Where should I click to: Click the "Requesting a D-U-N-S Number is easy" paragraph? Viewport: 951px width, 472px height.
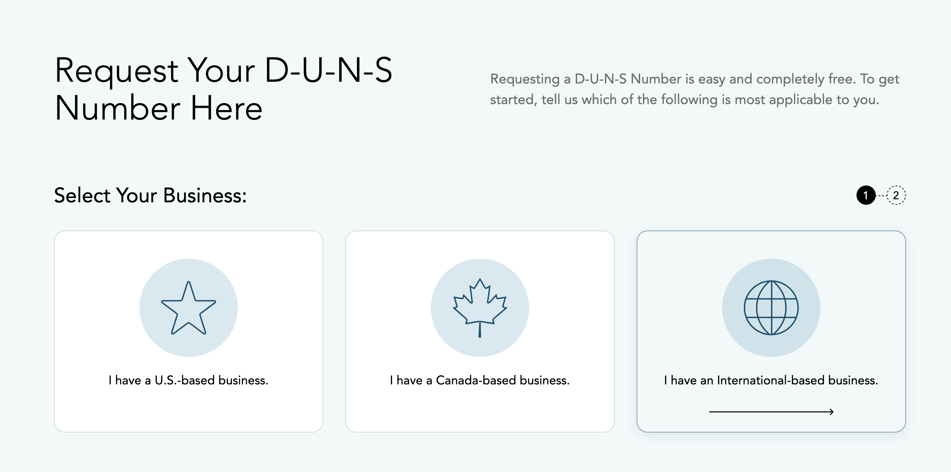click(x=694, y=89)
